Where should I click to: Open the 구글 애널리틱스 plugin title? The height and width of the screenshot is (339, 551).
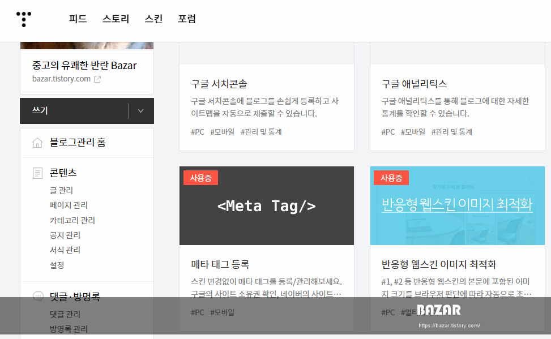pyautogui.click(x=415, y=84)
